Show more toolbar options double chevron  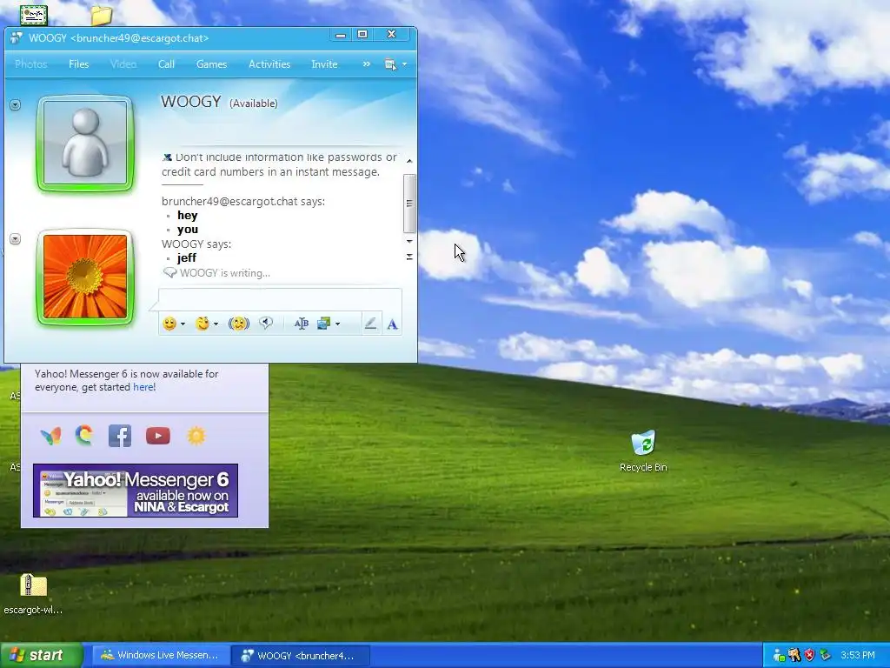(367, 64)
